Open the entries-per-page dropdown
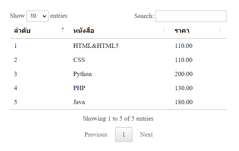Viewport: 239px width, 151px height. coord(37,16)
